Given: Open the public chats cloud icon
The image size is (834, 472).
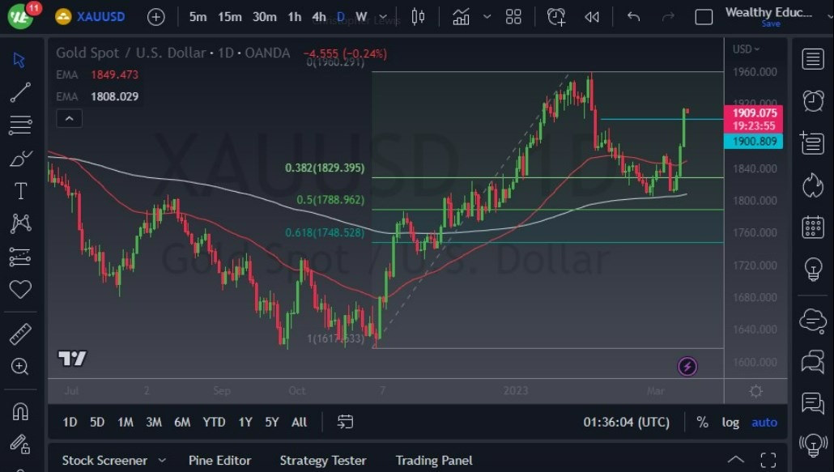Looking at the screenshot, I should pos(813,321).
